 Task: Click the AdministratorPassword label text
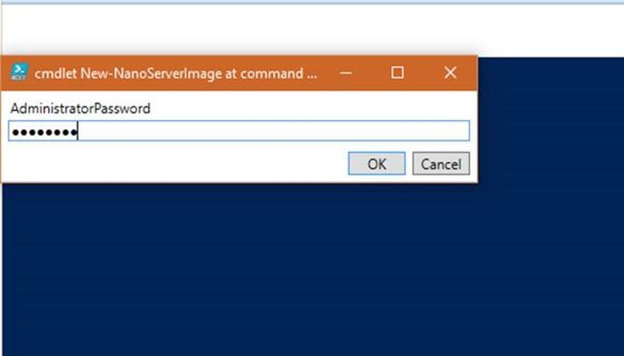80,109
